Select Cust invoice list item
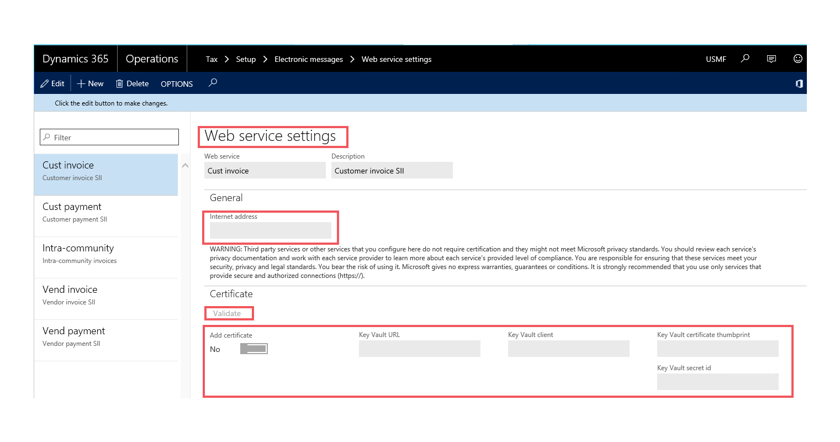Image resolution: width=840 pixels, height=442 pixels. point(106,175)
